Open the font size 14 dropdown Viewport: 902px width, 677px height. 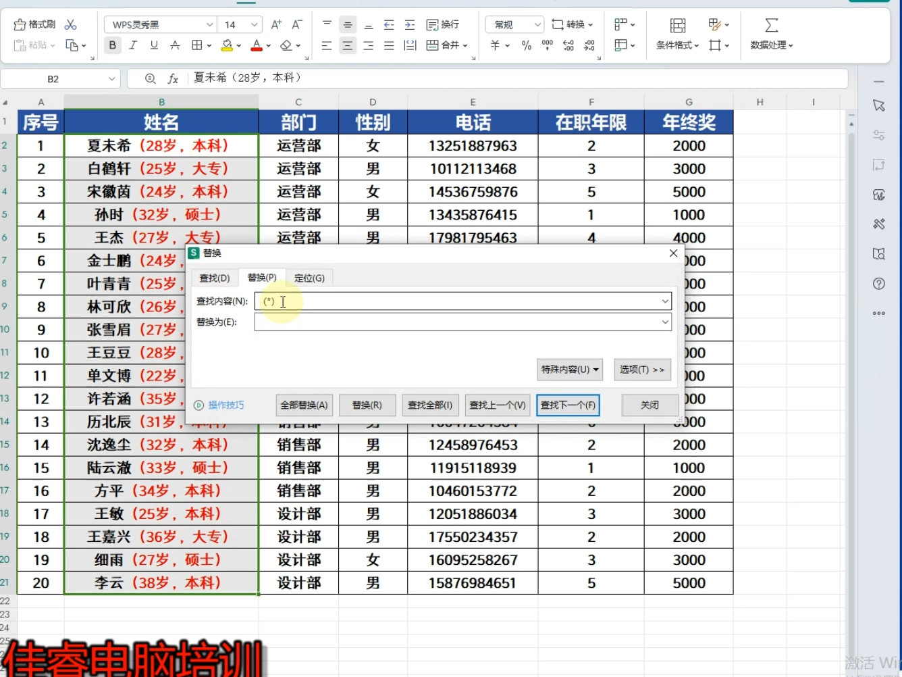click(x=254, y=24)
